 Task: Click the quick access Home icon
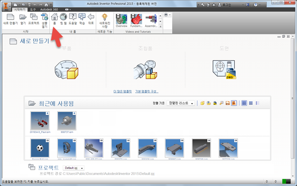pyautogui.click(x=46, y=5)
